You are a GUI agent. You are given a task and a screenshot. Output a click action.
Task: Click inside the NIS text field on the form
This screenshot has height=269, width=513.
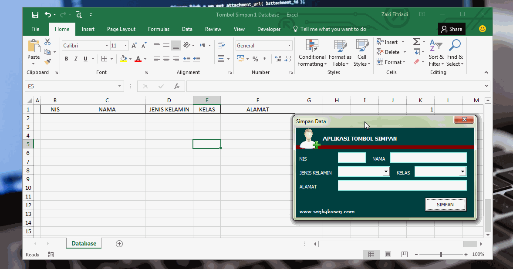coord(351,158)
